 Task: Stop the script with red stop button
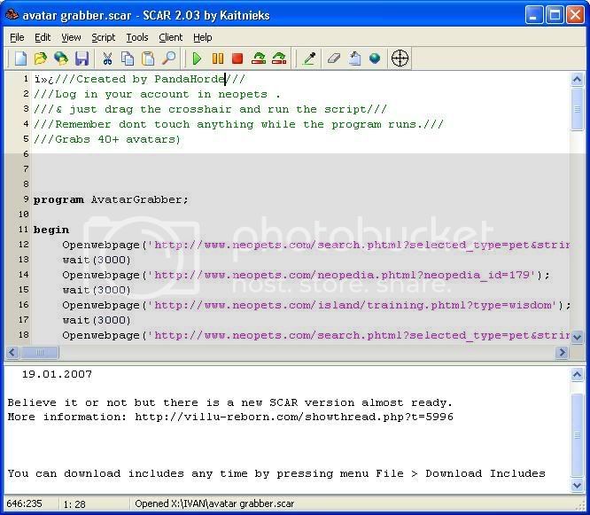tap(237, 59)
